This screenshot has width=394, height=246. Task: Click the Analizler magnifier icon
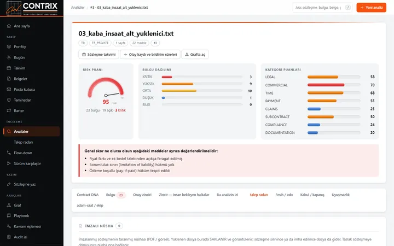pyautogui.click(x=9, y=131)
